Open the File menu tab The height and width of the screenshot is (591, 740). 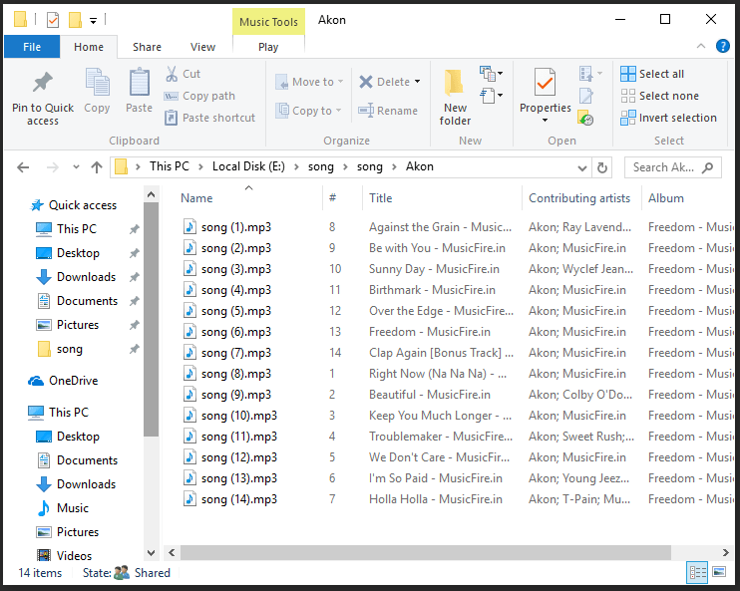pyautogui.click(x=32, y=47)
